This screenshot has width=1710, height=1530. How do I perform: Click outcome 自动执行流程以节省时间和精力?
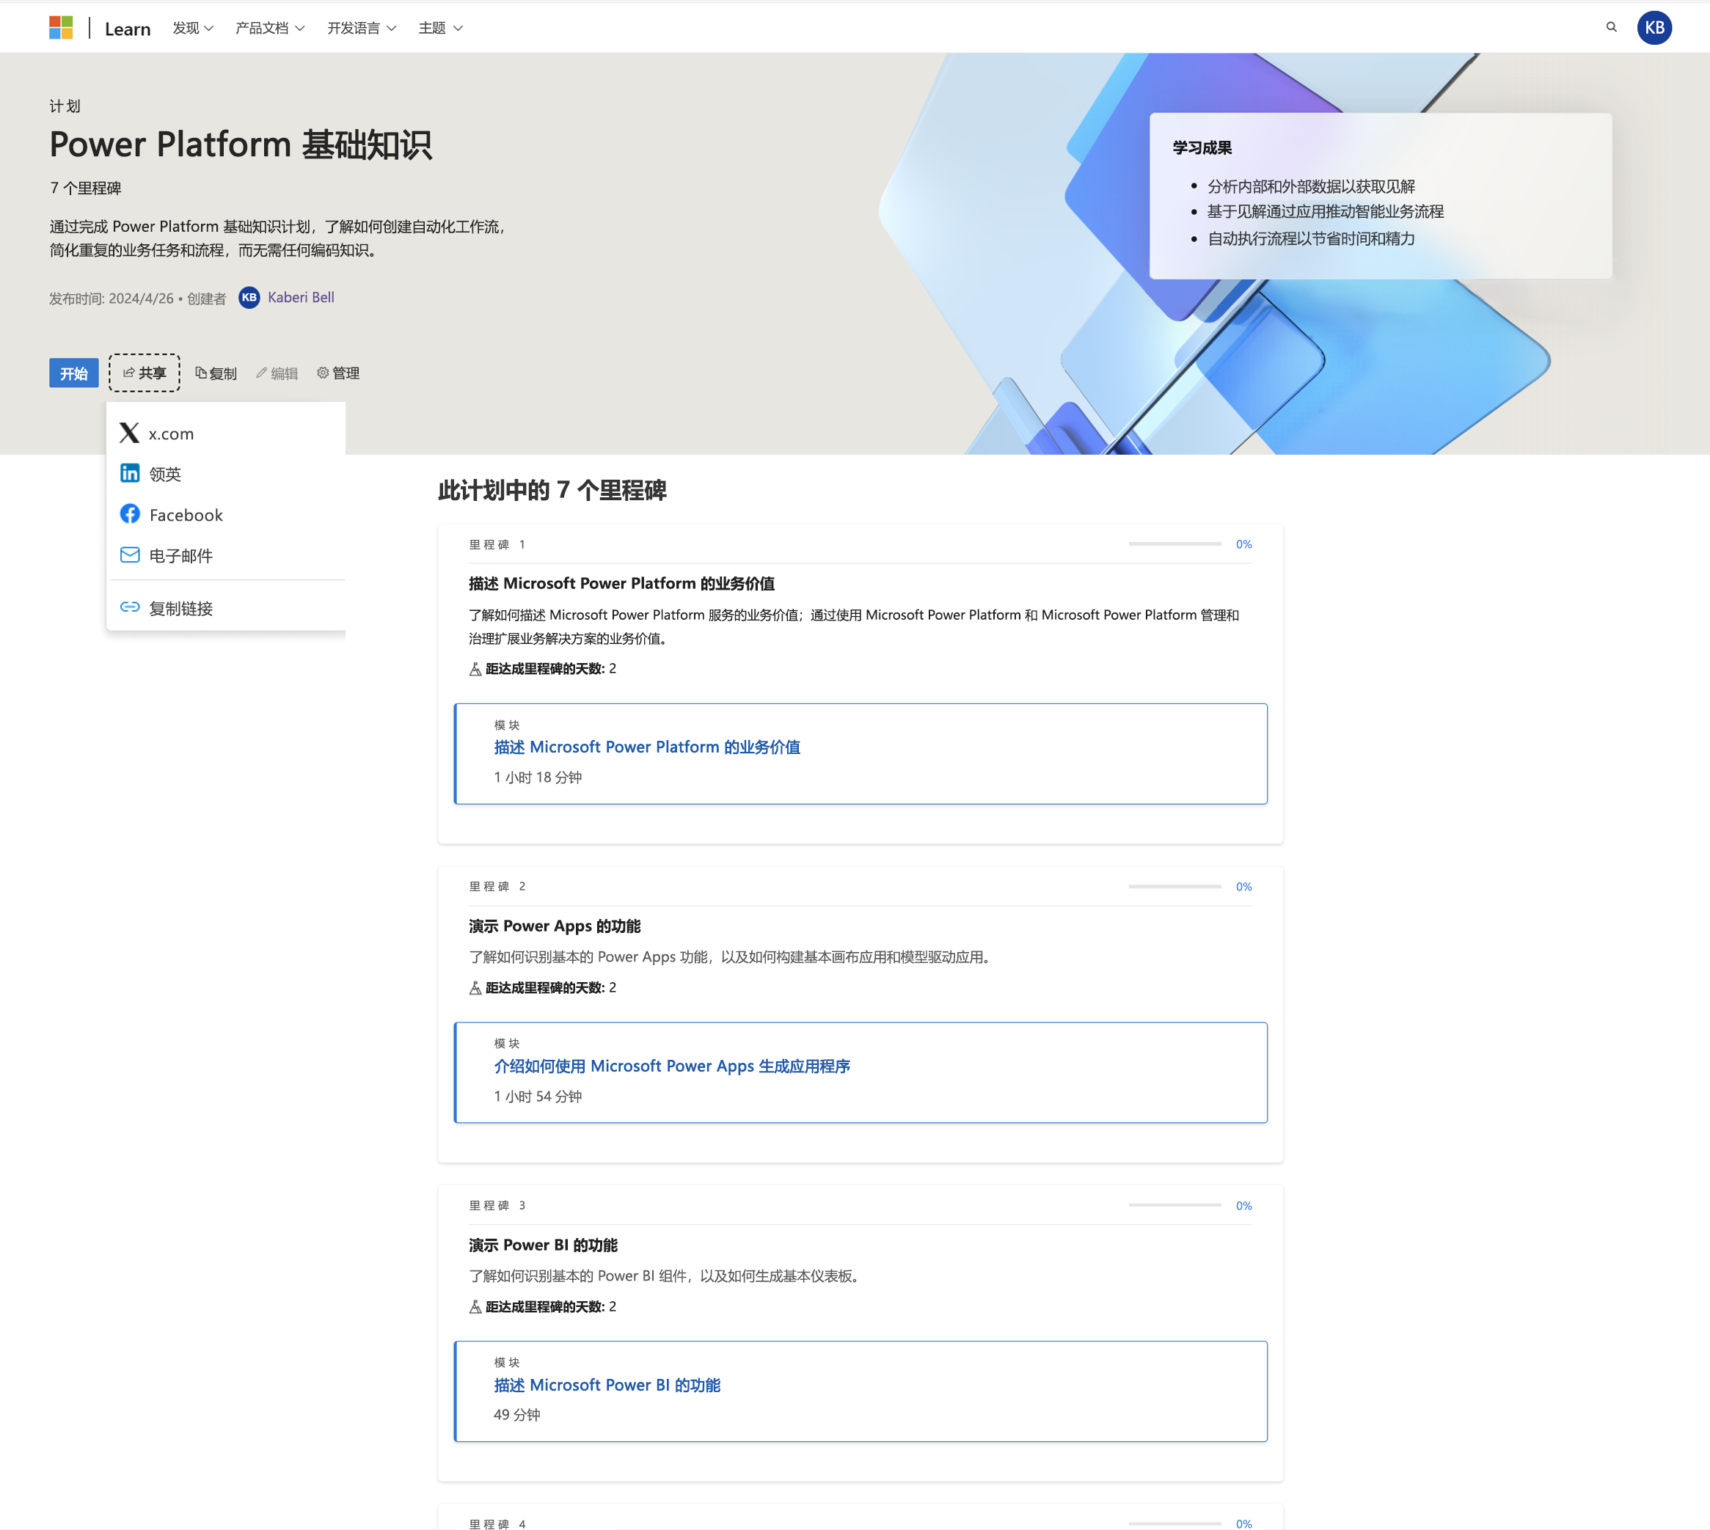[1311, 239]
